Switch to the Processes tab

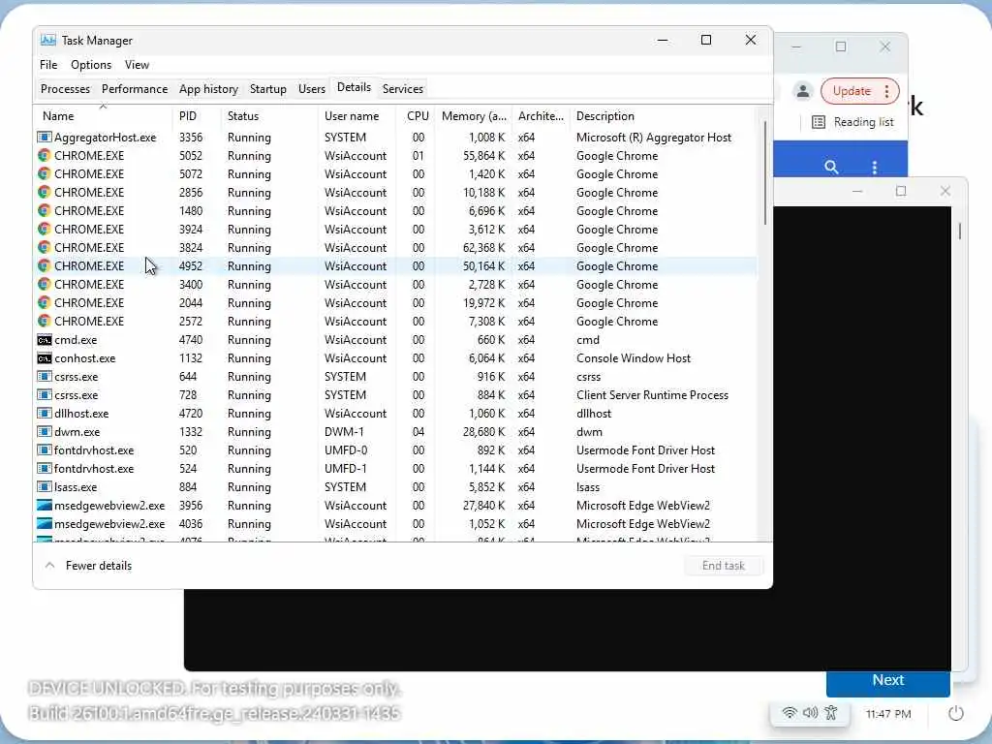(65, 88)
